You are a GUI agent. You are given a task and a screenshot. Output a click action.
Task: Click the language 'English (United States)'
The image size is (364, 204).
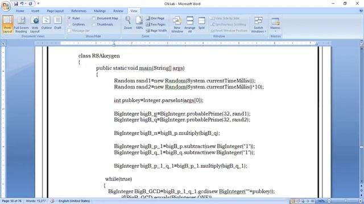coord(75,201)
